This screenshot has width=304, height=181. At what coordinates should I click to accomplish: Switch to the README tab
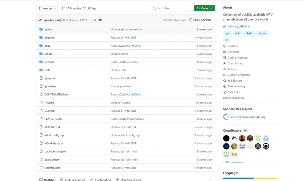(x=47, y=180)
